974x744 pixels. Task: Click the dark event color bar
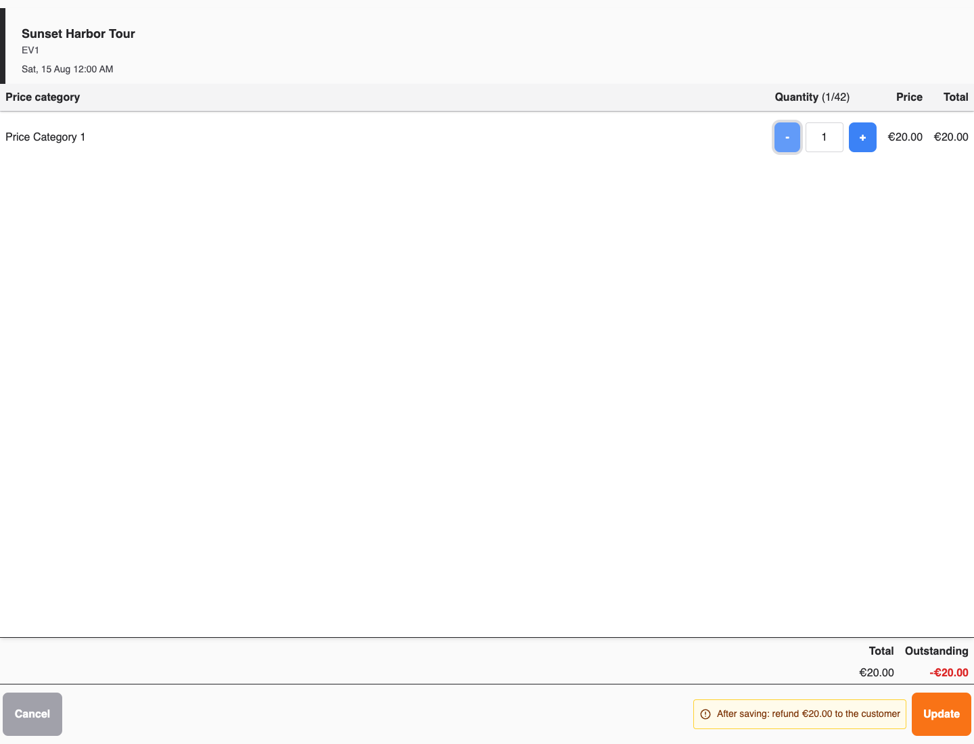coord(3,46)
